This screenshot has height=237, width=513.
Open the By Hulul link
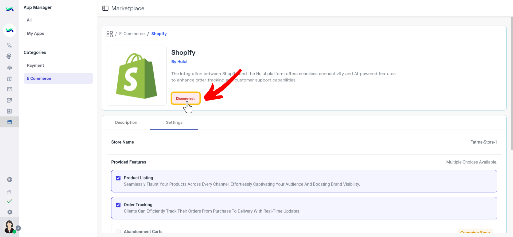tap(179, 62)
